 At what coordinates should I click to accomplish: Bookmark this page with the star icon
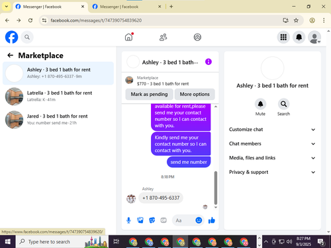296,21
